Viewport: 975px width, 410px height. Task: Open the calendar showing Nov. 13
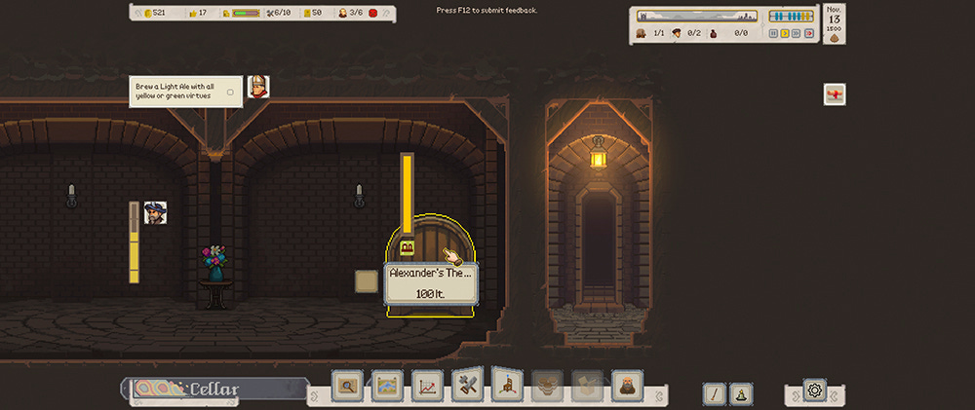[834, 23]
